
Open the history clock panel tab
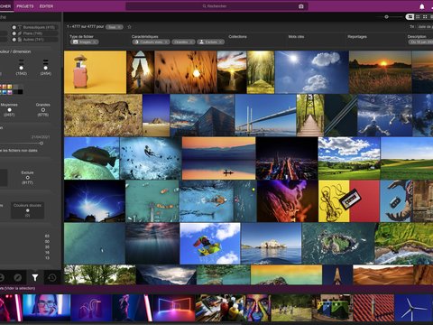(52, 277)
